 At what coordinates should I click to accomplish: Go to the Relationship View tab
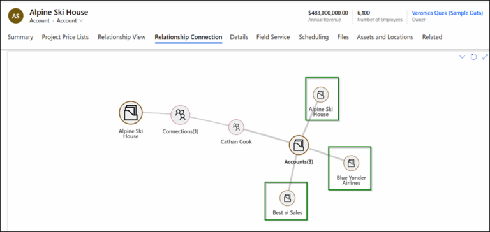[122, 37]
